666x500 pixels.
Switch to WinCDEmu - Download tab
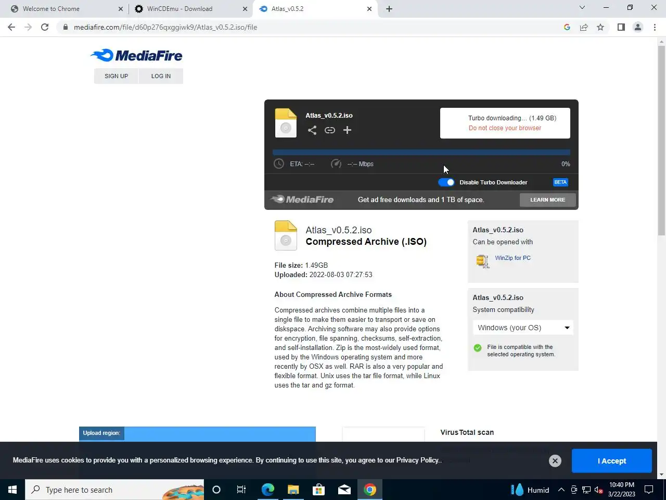191,9
